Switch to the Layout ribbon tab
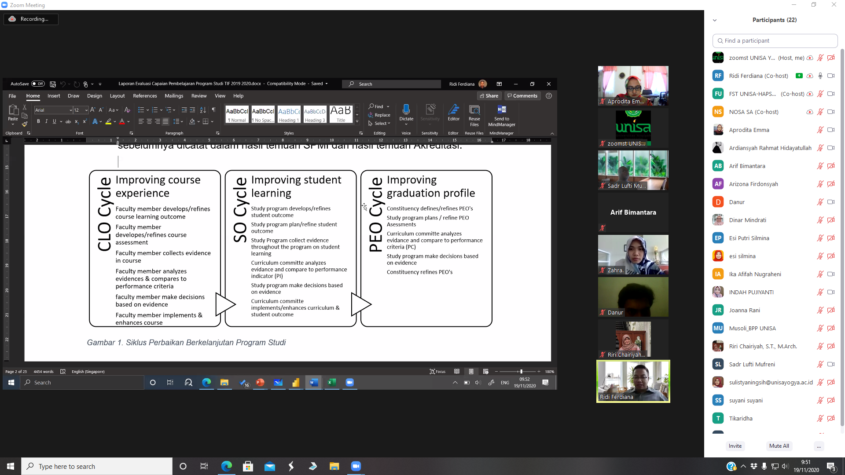This screenshot has width=845, height=475. [x=117, y=96]
